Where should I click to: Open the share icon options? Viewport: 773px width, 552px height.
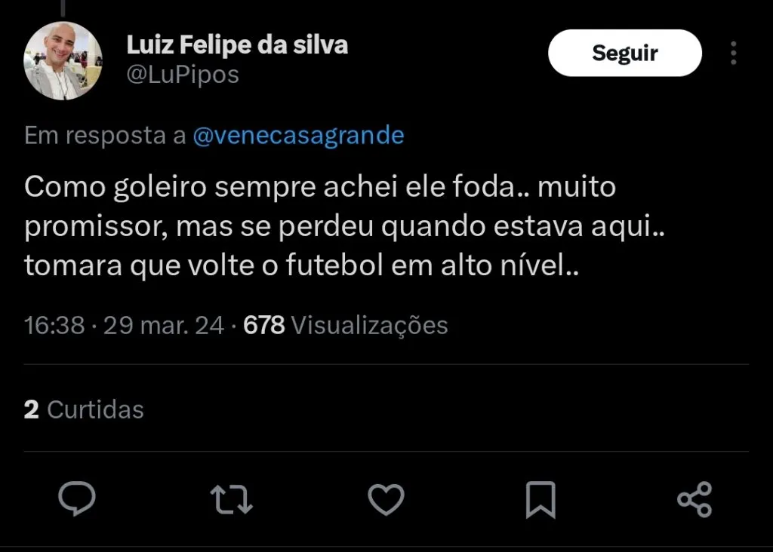point(694,499)
